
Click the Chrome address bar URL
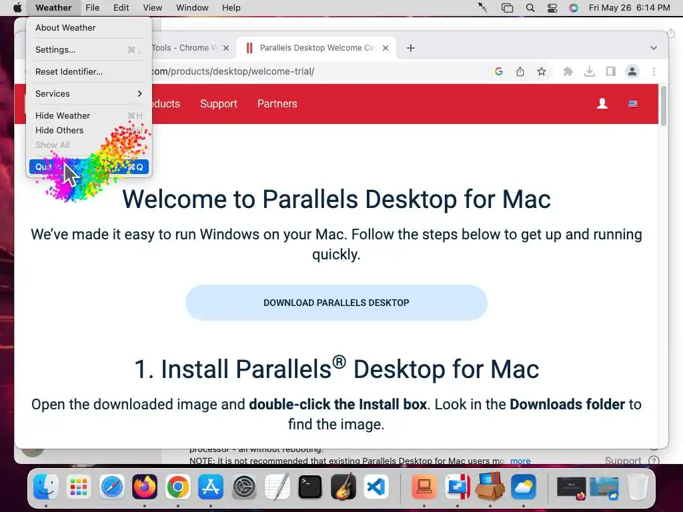coord(233,71)
